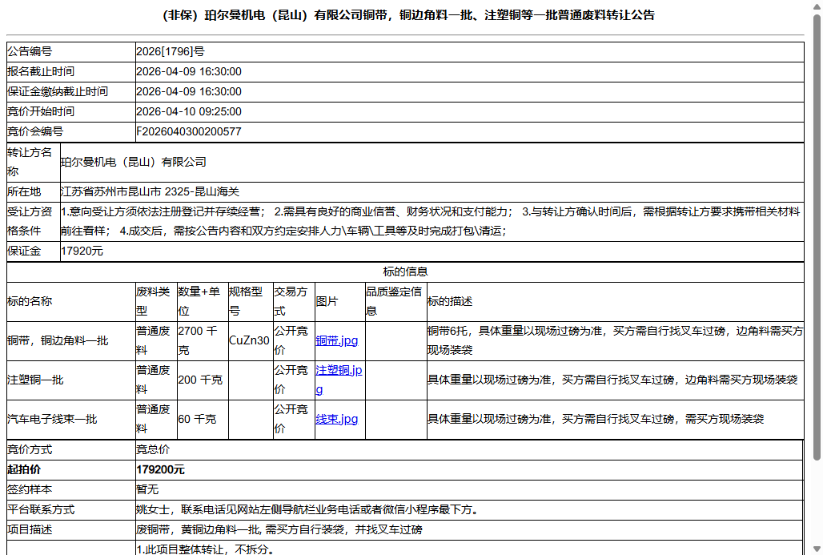823x555 pixels.
Task: Click the scroll-up arrow icon
Action: tap(815, 6)
